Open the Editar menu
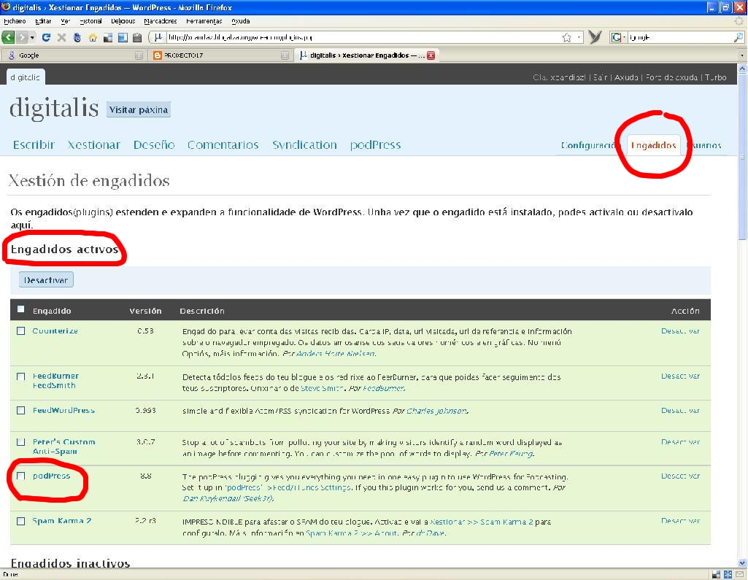Viewport: 748px width, 580px height. (x=43, y=21)
